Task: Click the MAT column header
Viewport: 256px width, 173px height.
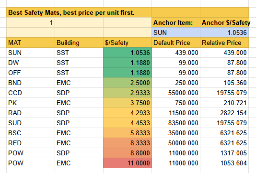Action: pos(31,43)
